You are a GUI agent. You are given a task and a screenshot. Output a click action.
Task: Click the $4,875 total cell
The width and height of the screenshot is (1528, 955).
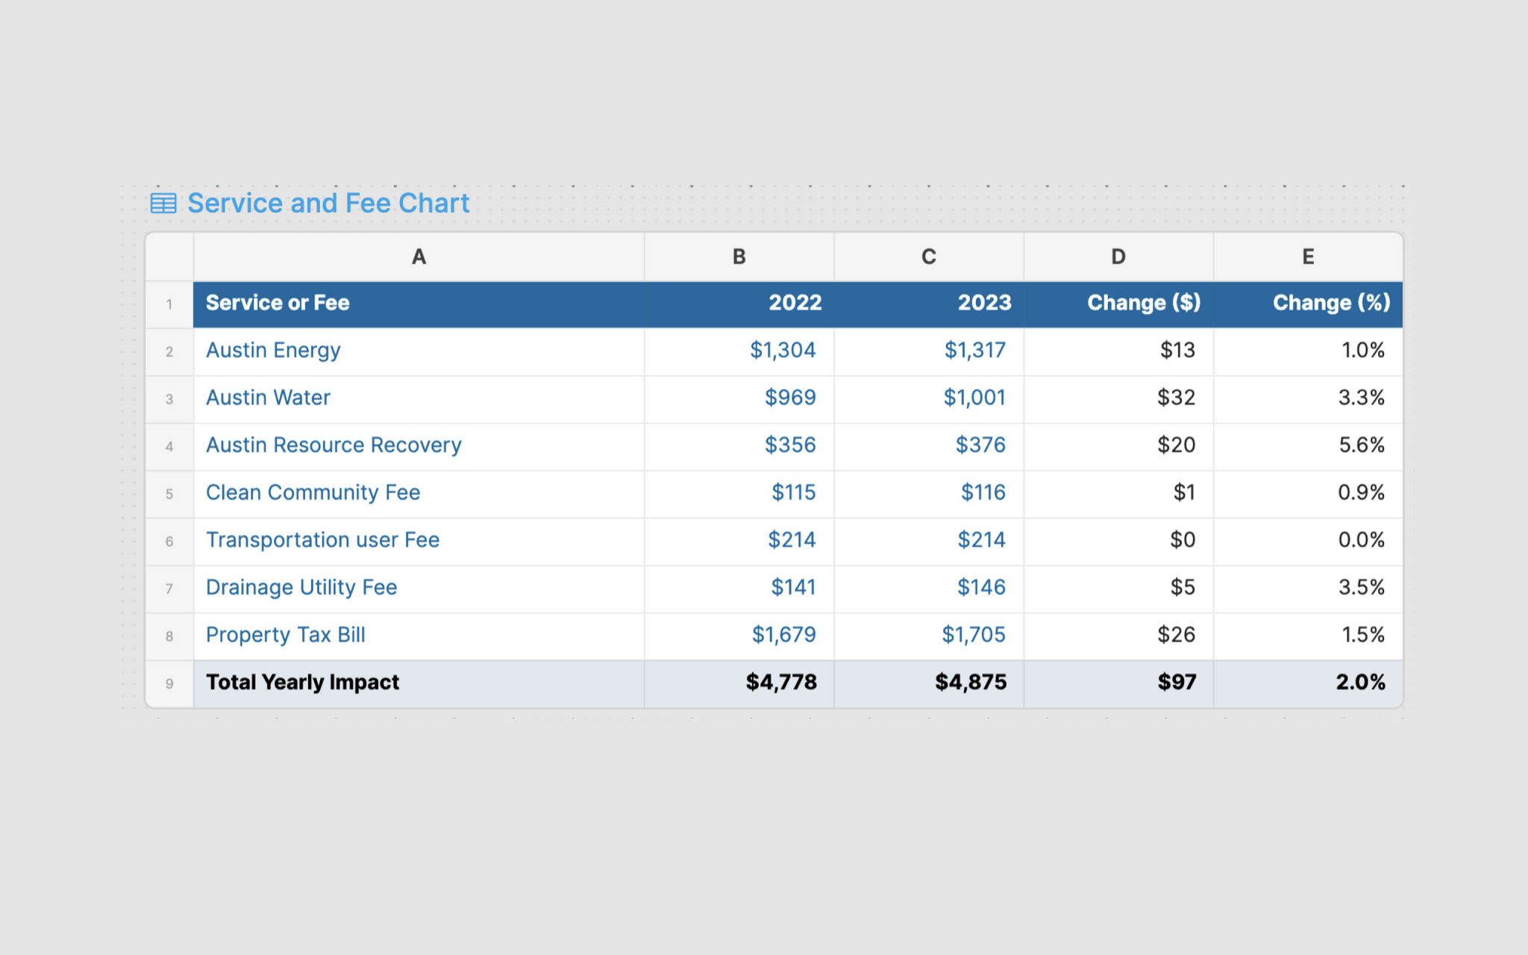[929, 683]
